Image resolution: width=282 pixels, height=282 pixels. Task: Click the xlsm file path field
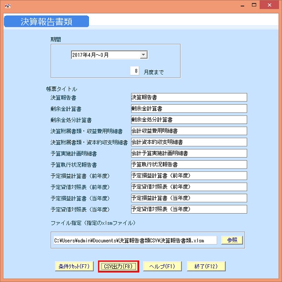[x=135, y=240]
